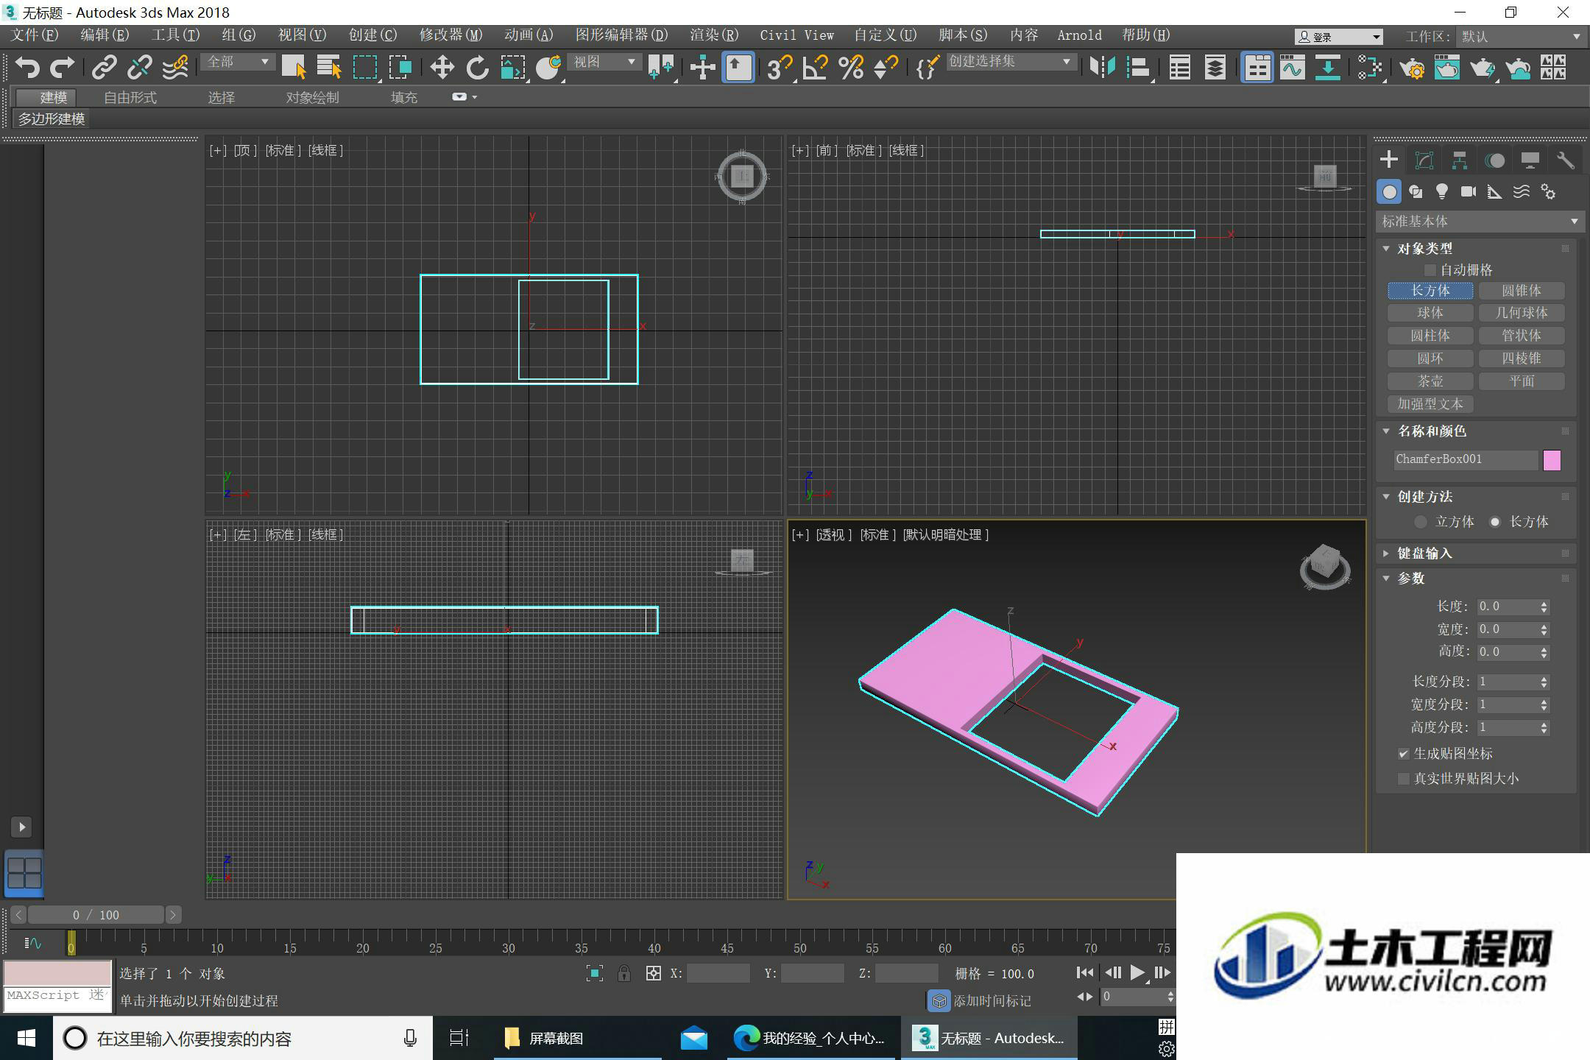The width and height of the screenshot is (1590, 1060).
Task: Open the 全部 selection filter dropdown
Action: click(x=238, y=62)
